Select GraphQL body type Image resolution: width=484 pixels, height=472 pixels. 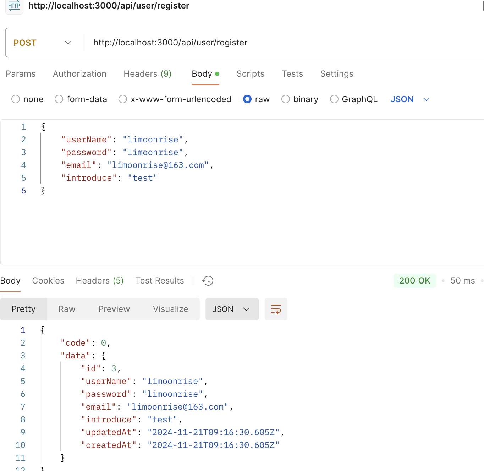coord(334,99)
